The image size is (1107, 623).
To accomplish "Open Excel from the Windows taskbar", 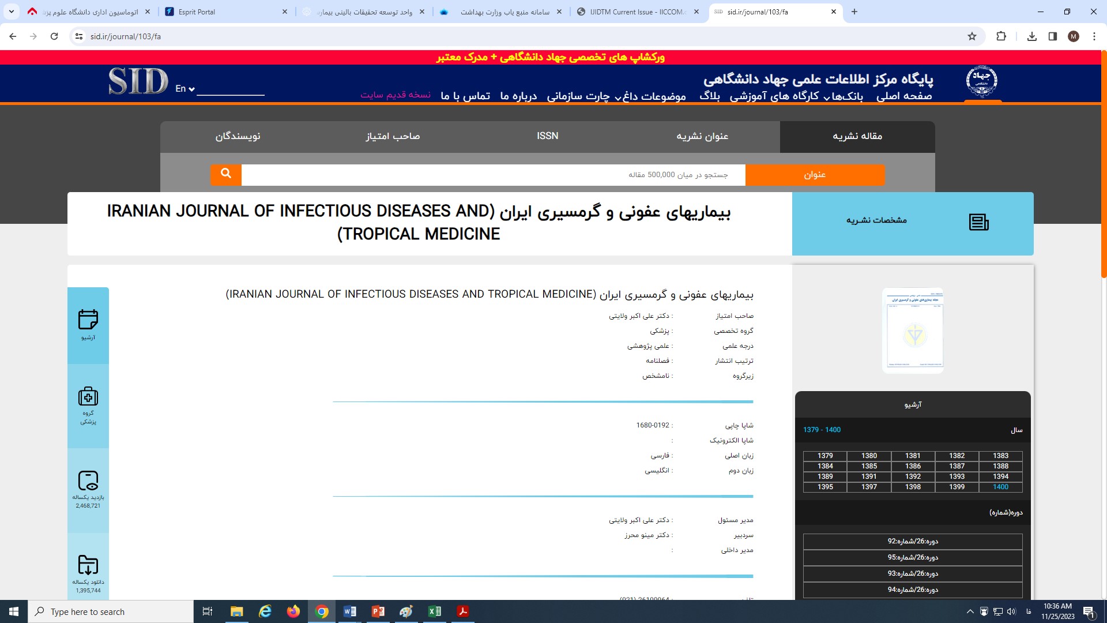I will (x=435, y=611).
